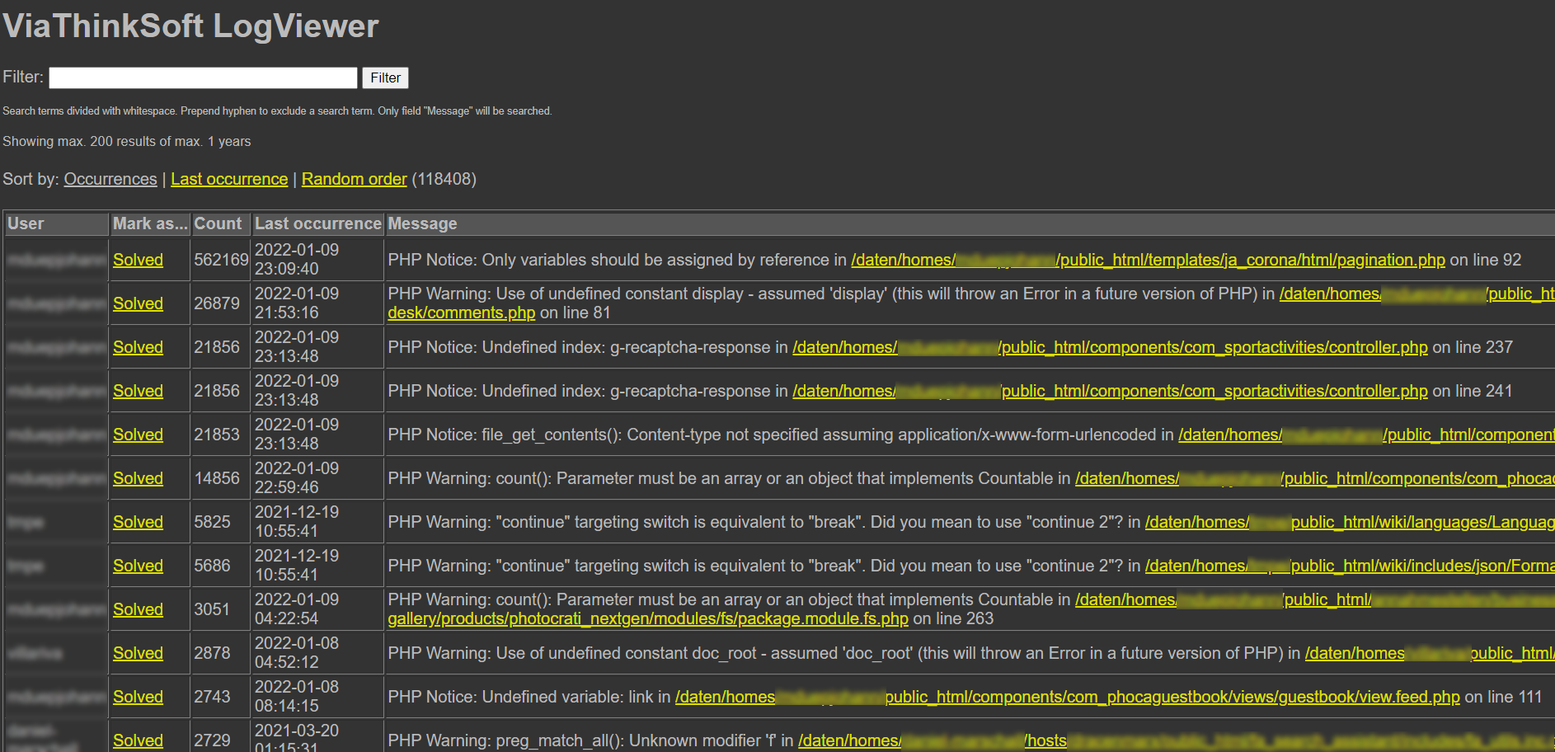Mark the preg_match_all warning as Solved

pos(138,740)
